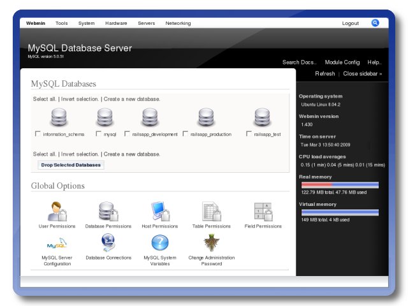The image size is (408, 306).
Task: Open the Table Permissions icon
Action: 211,211
